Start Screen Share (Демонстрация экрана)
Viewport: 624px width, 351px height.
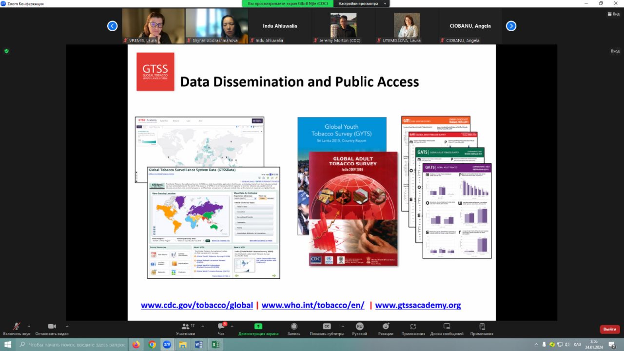[x=258, y=327]
